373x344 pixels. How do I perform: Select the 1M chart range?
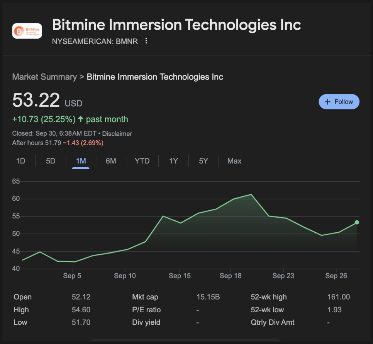tap(81, 161)
